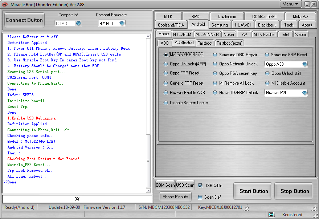Image resolution: width=319 pixels, height=219 pixels.
Task: Switch to the MTK tab
Action: [x=168, y=16]
